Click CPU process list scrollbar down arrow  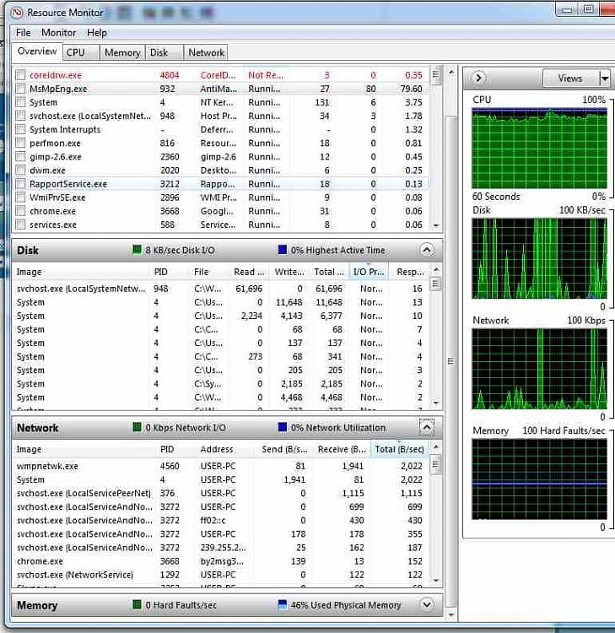pyautogui.click(x=436, y=226)
